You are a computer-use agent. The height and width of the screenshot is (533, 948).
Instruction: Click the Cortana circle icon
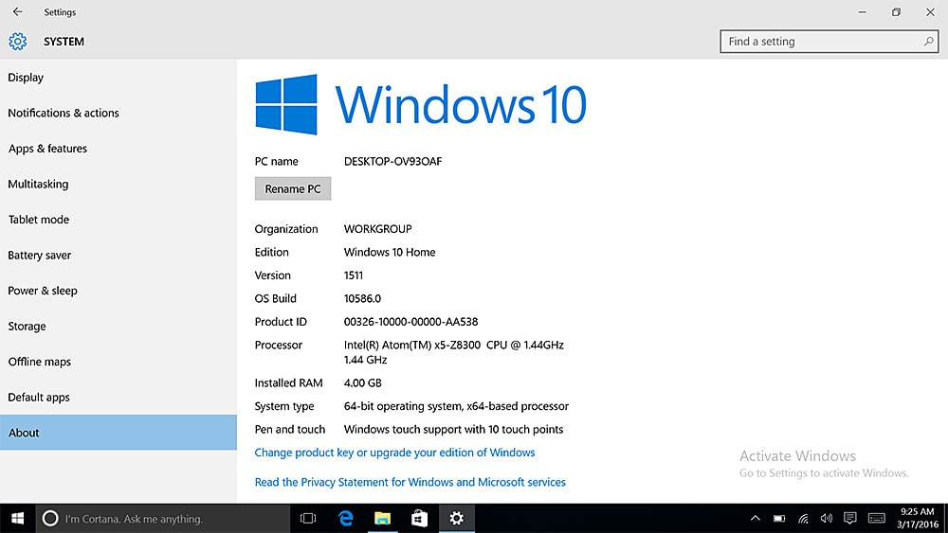50,518
